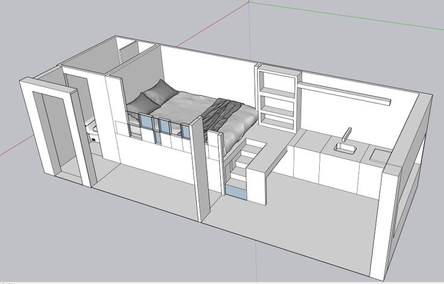Click the staircase steps beside the bed
The width and height of the screenshot is (444, 284).
tap(240, 165)
